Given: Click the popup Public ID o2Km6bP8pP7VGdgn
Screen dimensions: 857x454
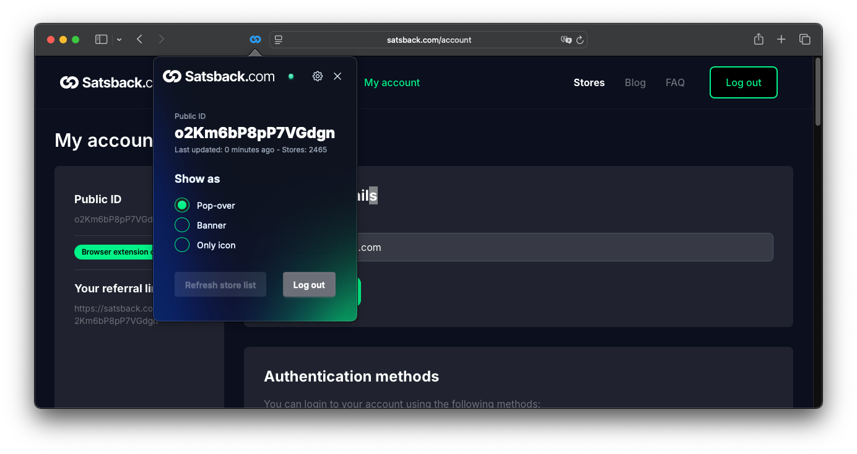Looking at the screenshot, I should click(x=254, y=133).
